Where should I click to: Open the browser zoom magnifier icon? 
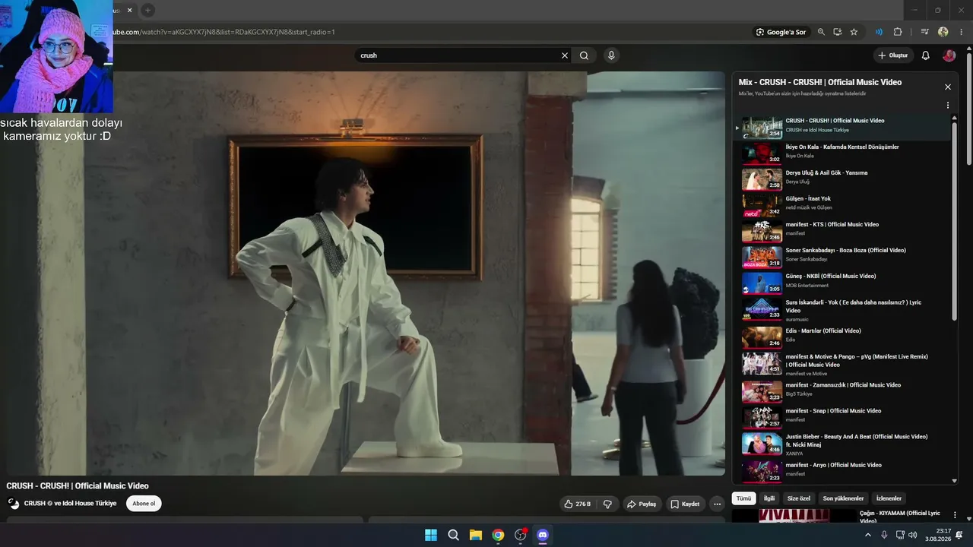click(821, 32)
